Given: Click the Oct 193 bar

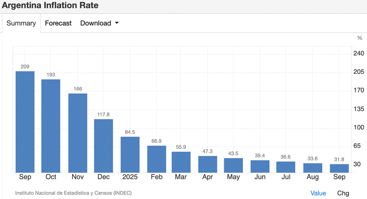Looking at the screenshot, I should click(51, 126).
